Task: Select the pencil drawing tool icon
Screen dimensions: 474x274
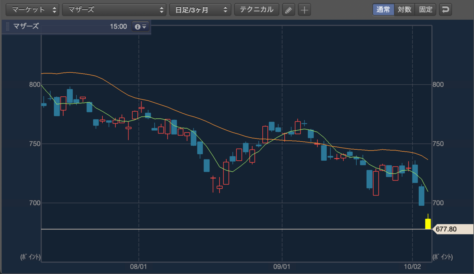Action: click(289, 10)
